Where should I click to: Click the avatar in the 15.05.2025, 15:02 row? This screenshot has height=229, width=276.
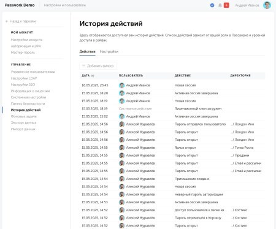point(121,116)
